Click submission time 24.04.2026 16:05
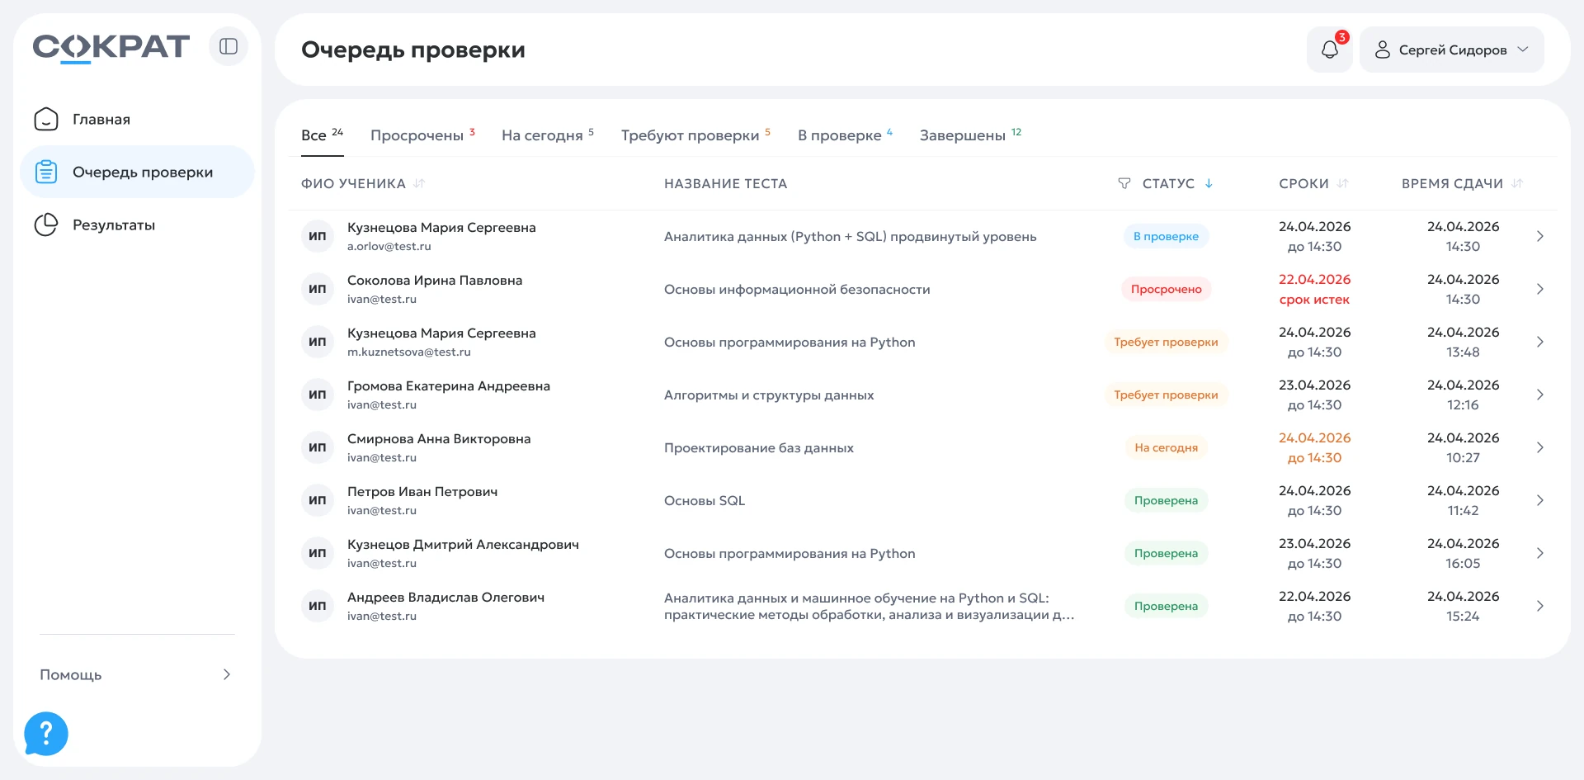Image resolution: width=1584 pixels, height=780 pixels. click(1463, 553)
